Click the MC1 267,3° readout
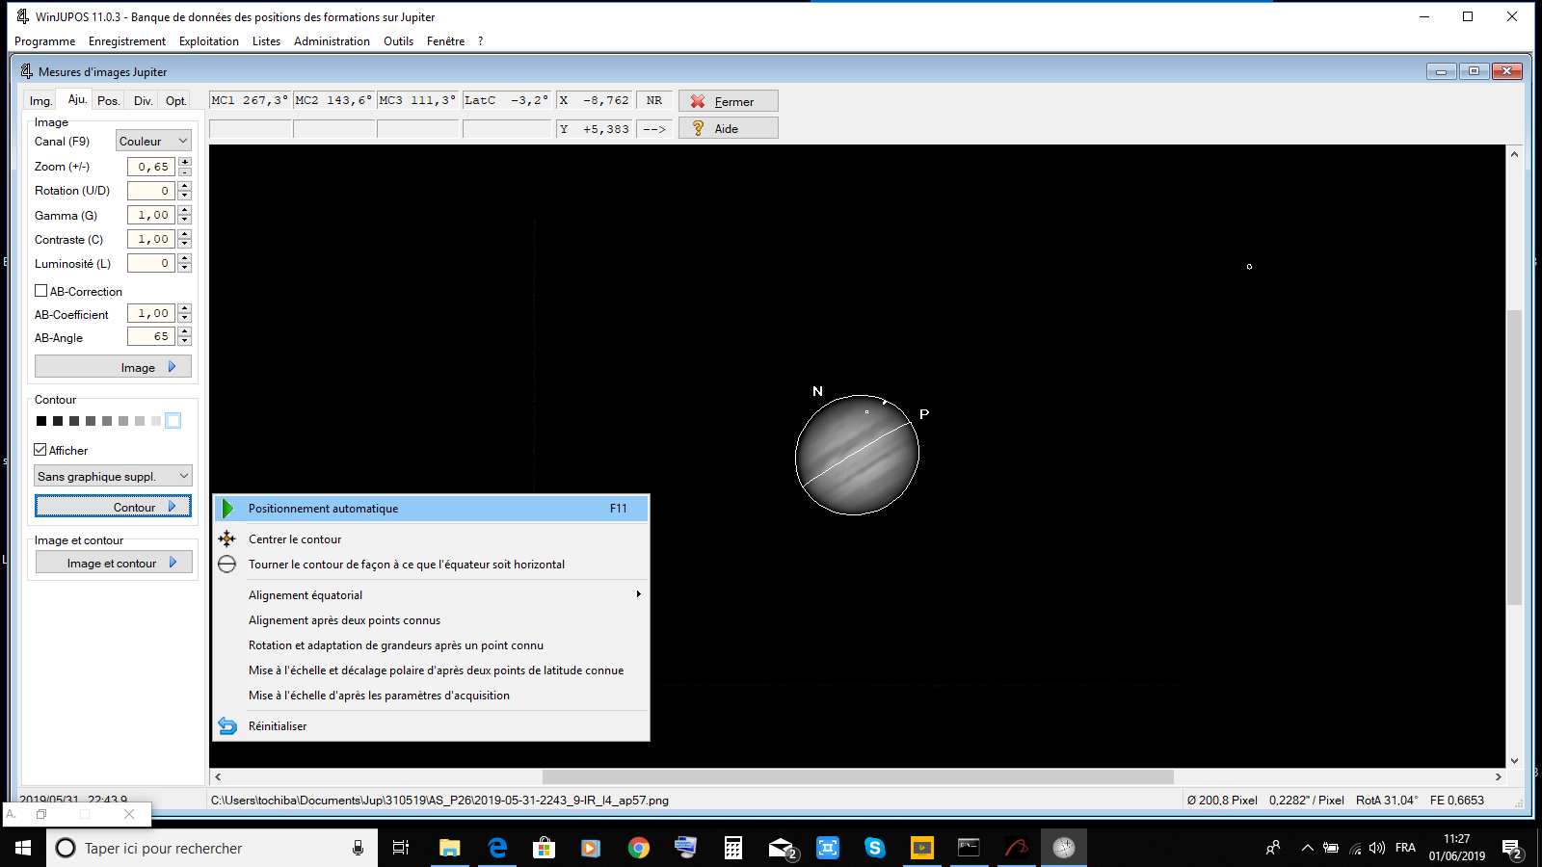Viewport: 1542px width, 867px height. (x=250, y=100)
